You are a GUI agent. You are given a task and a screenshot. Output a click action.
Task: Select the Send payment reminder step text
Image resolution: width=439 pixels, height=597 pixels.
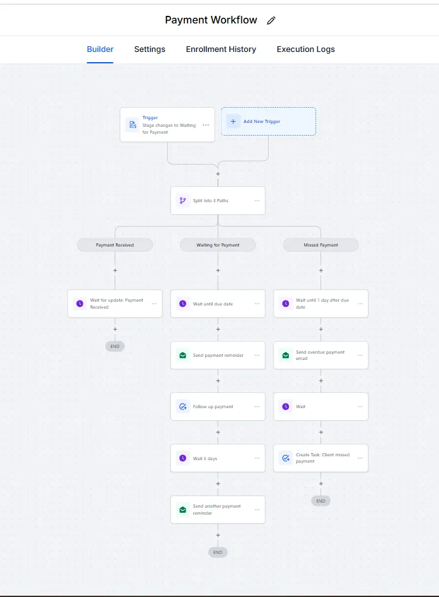218,356
